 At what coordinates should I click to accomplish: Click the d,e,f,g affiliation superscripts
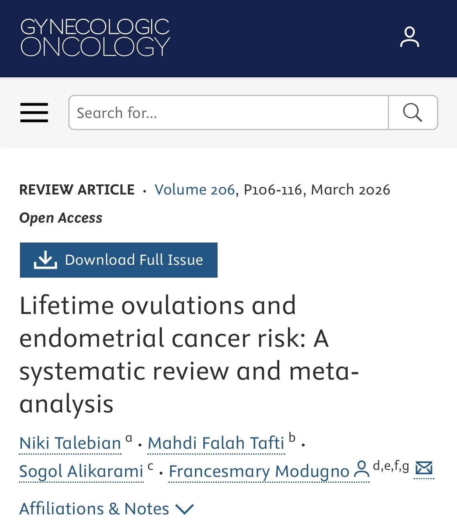[391, 466]
